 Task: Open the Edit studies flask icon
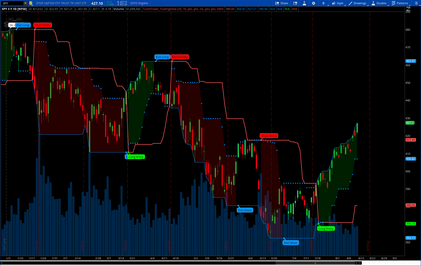304,3
